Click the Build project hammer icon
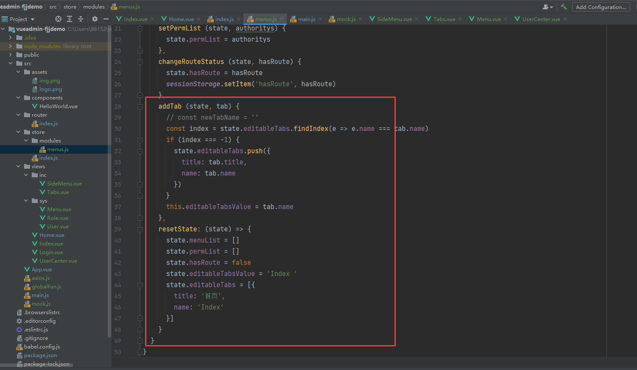 (x=564, y=7)
